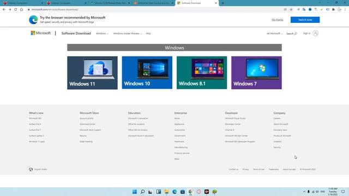Show hidden system tray icons chevron
Screen dimensions: 349x196
click(304, 192)
